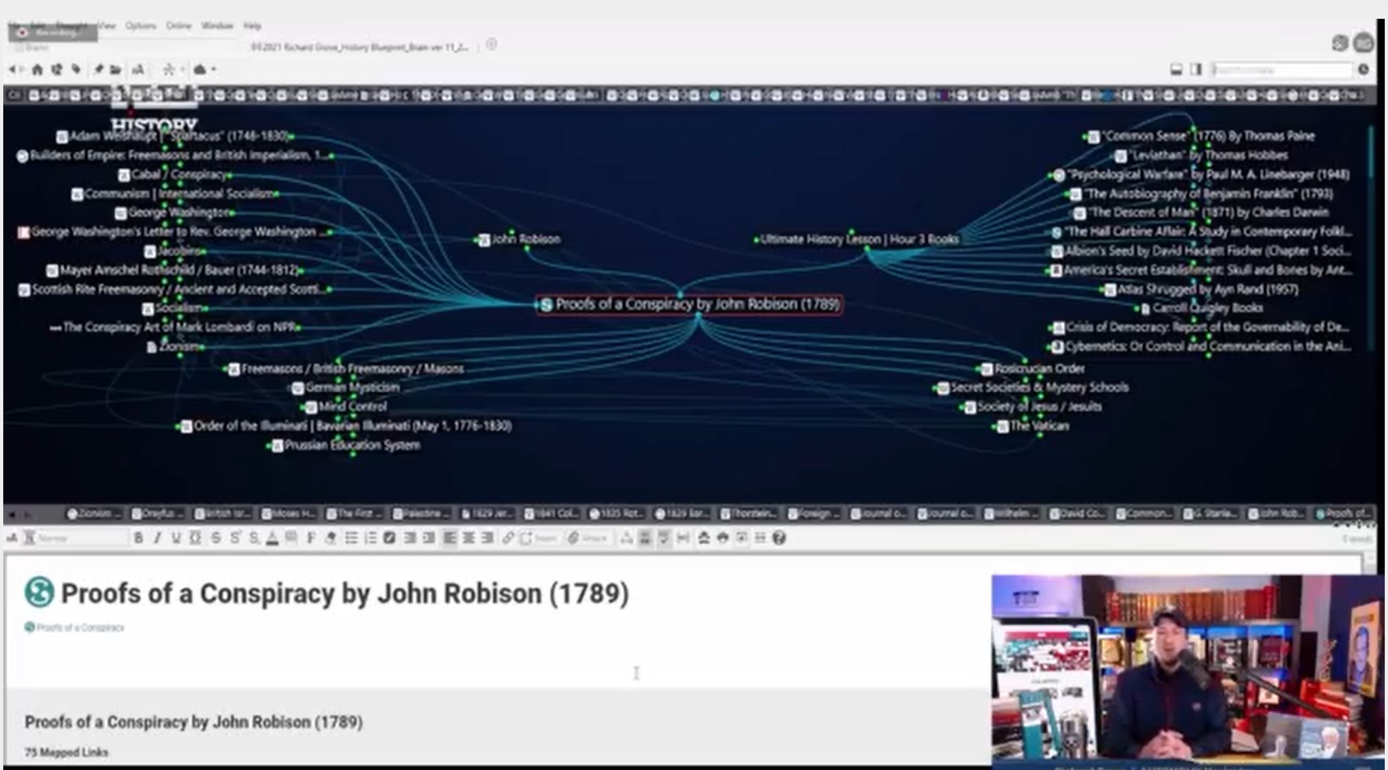Open the folder icon in toolbar
The image size is (1388, 770).
tap(115, 69)
